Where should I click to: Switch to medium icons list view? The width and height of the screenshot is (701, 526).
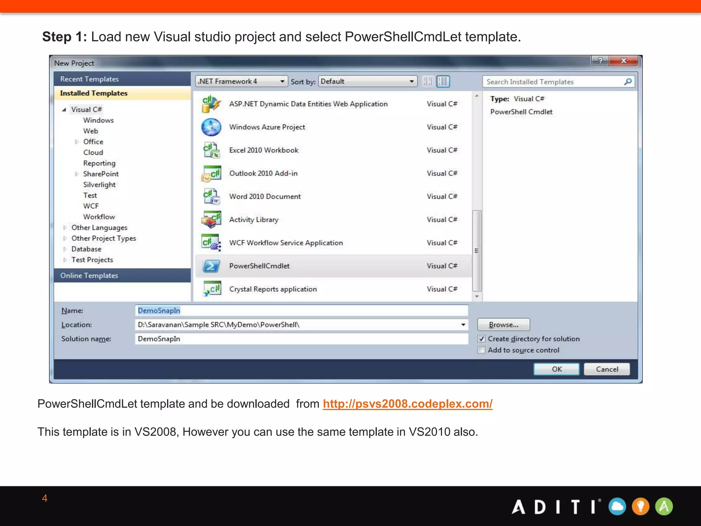point(443,82)
